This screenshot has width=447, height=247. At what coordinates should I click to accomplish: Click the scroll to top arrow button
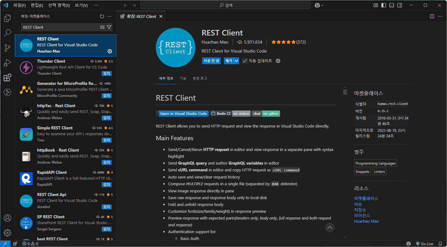(x=330, y=228)
